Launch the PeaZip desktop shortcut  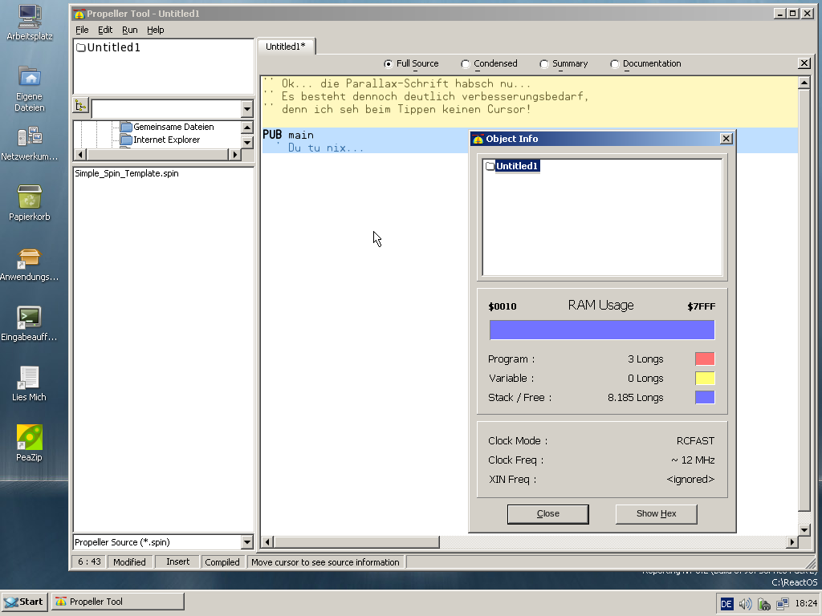(x=30, y=438)
